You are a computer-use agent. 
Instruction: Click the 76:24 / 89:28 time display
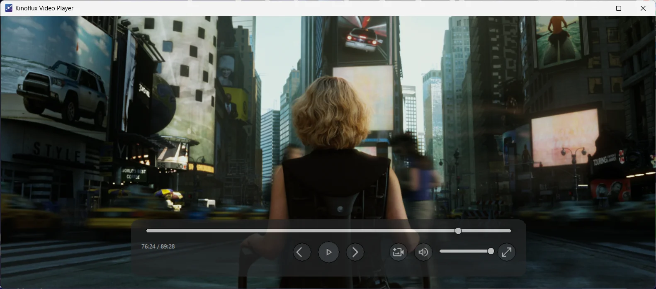158,246
